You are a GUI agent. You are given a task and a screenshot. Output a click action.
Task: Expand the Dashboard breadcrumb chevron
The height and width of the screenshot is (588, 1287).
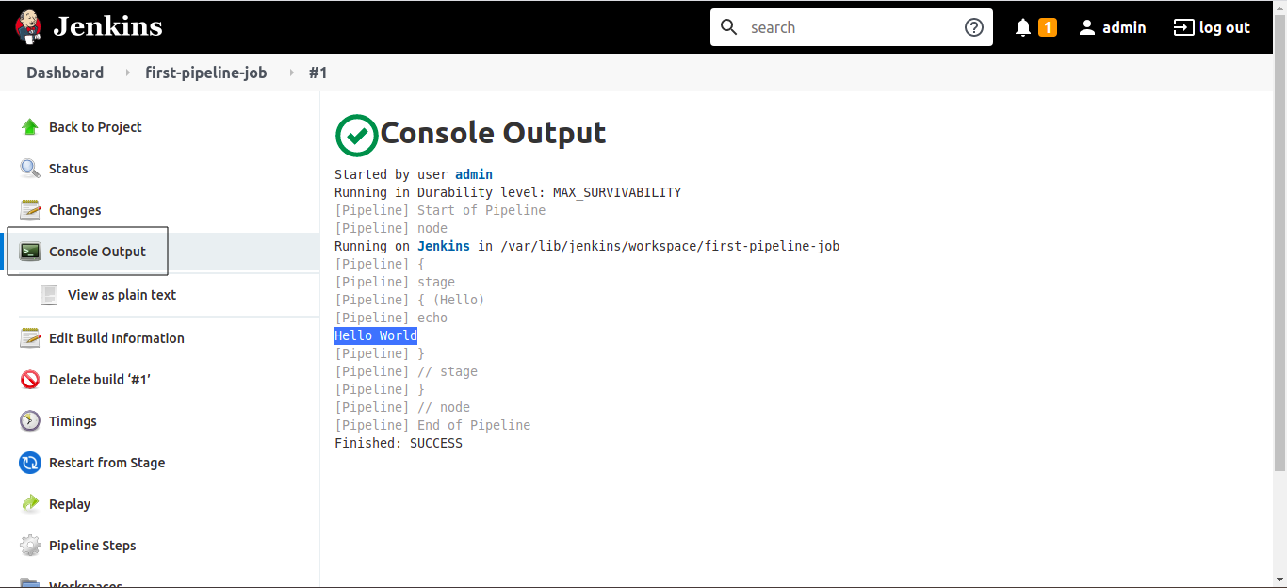point(127,73)
